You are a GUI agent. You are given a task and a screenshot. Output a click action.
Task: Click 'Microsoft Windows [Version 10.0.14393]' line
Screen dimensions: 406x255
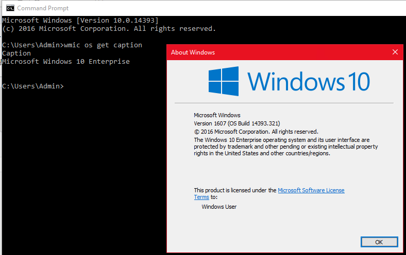click(x=80, y=21)
